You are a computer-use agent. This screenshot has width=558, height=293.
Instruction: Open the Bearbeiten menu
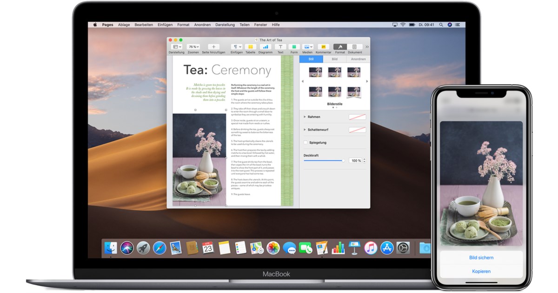[x=144, y=25]
